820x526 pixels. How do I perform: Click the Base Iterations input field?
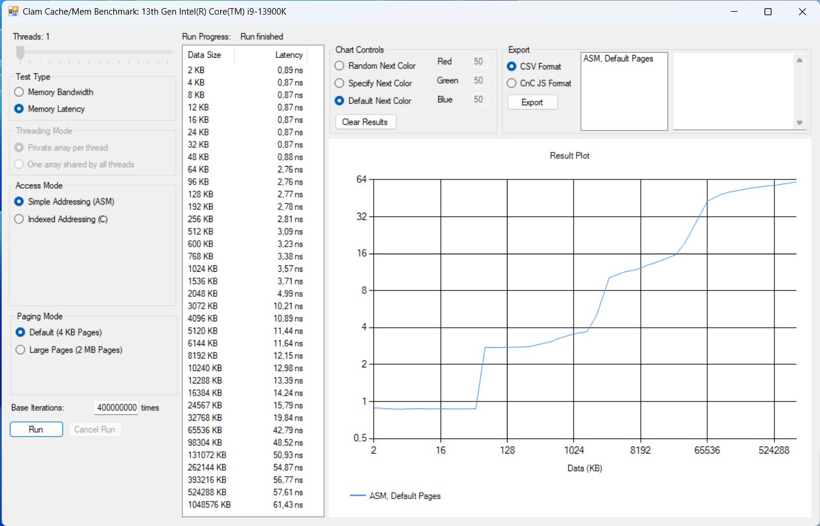point(116,407)
